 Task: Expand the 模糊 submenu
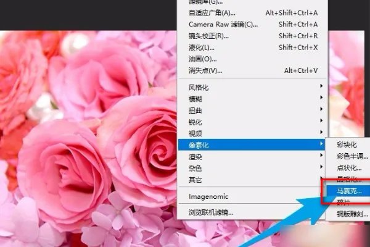coord(252,99)
